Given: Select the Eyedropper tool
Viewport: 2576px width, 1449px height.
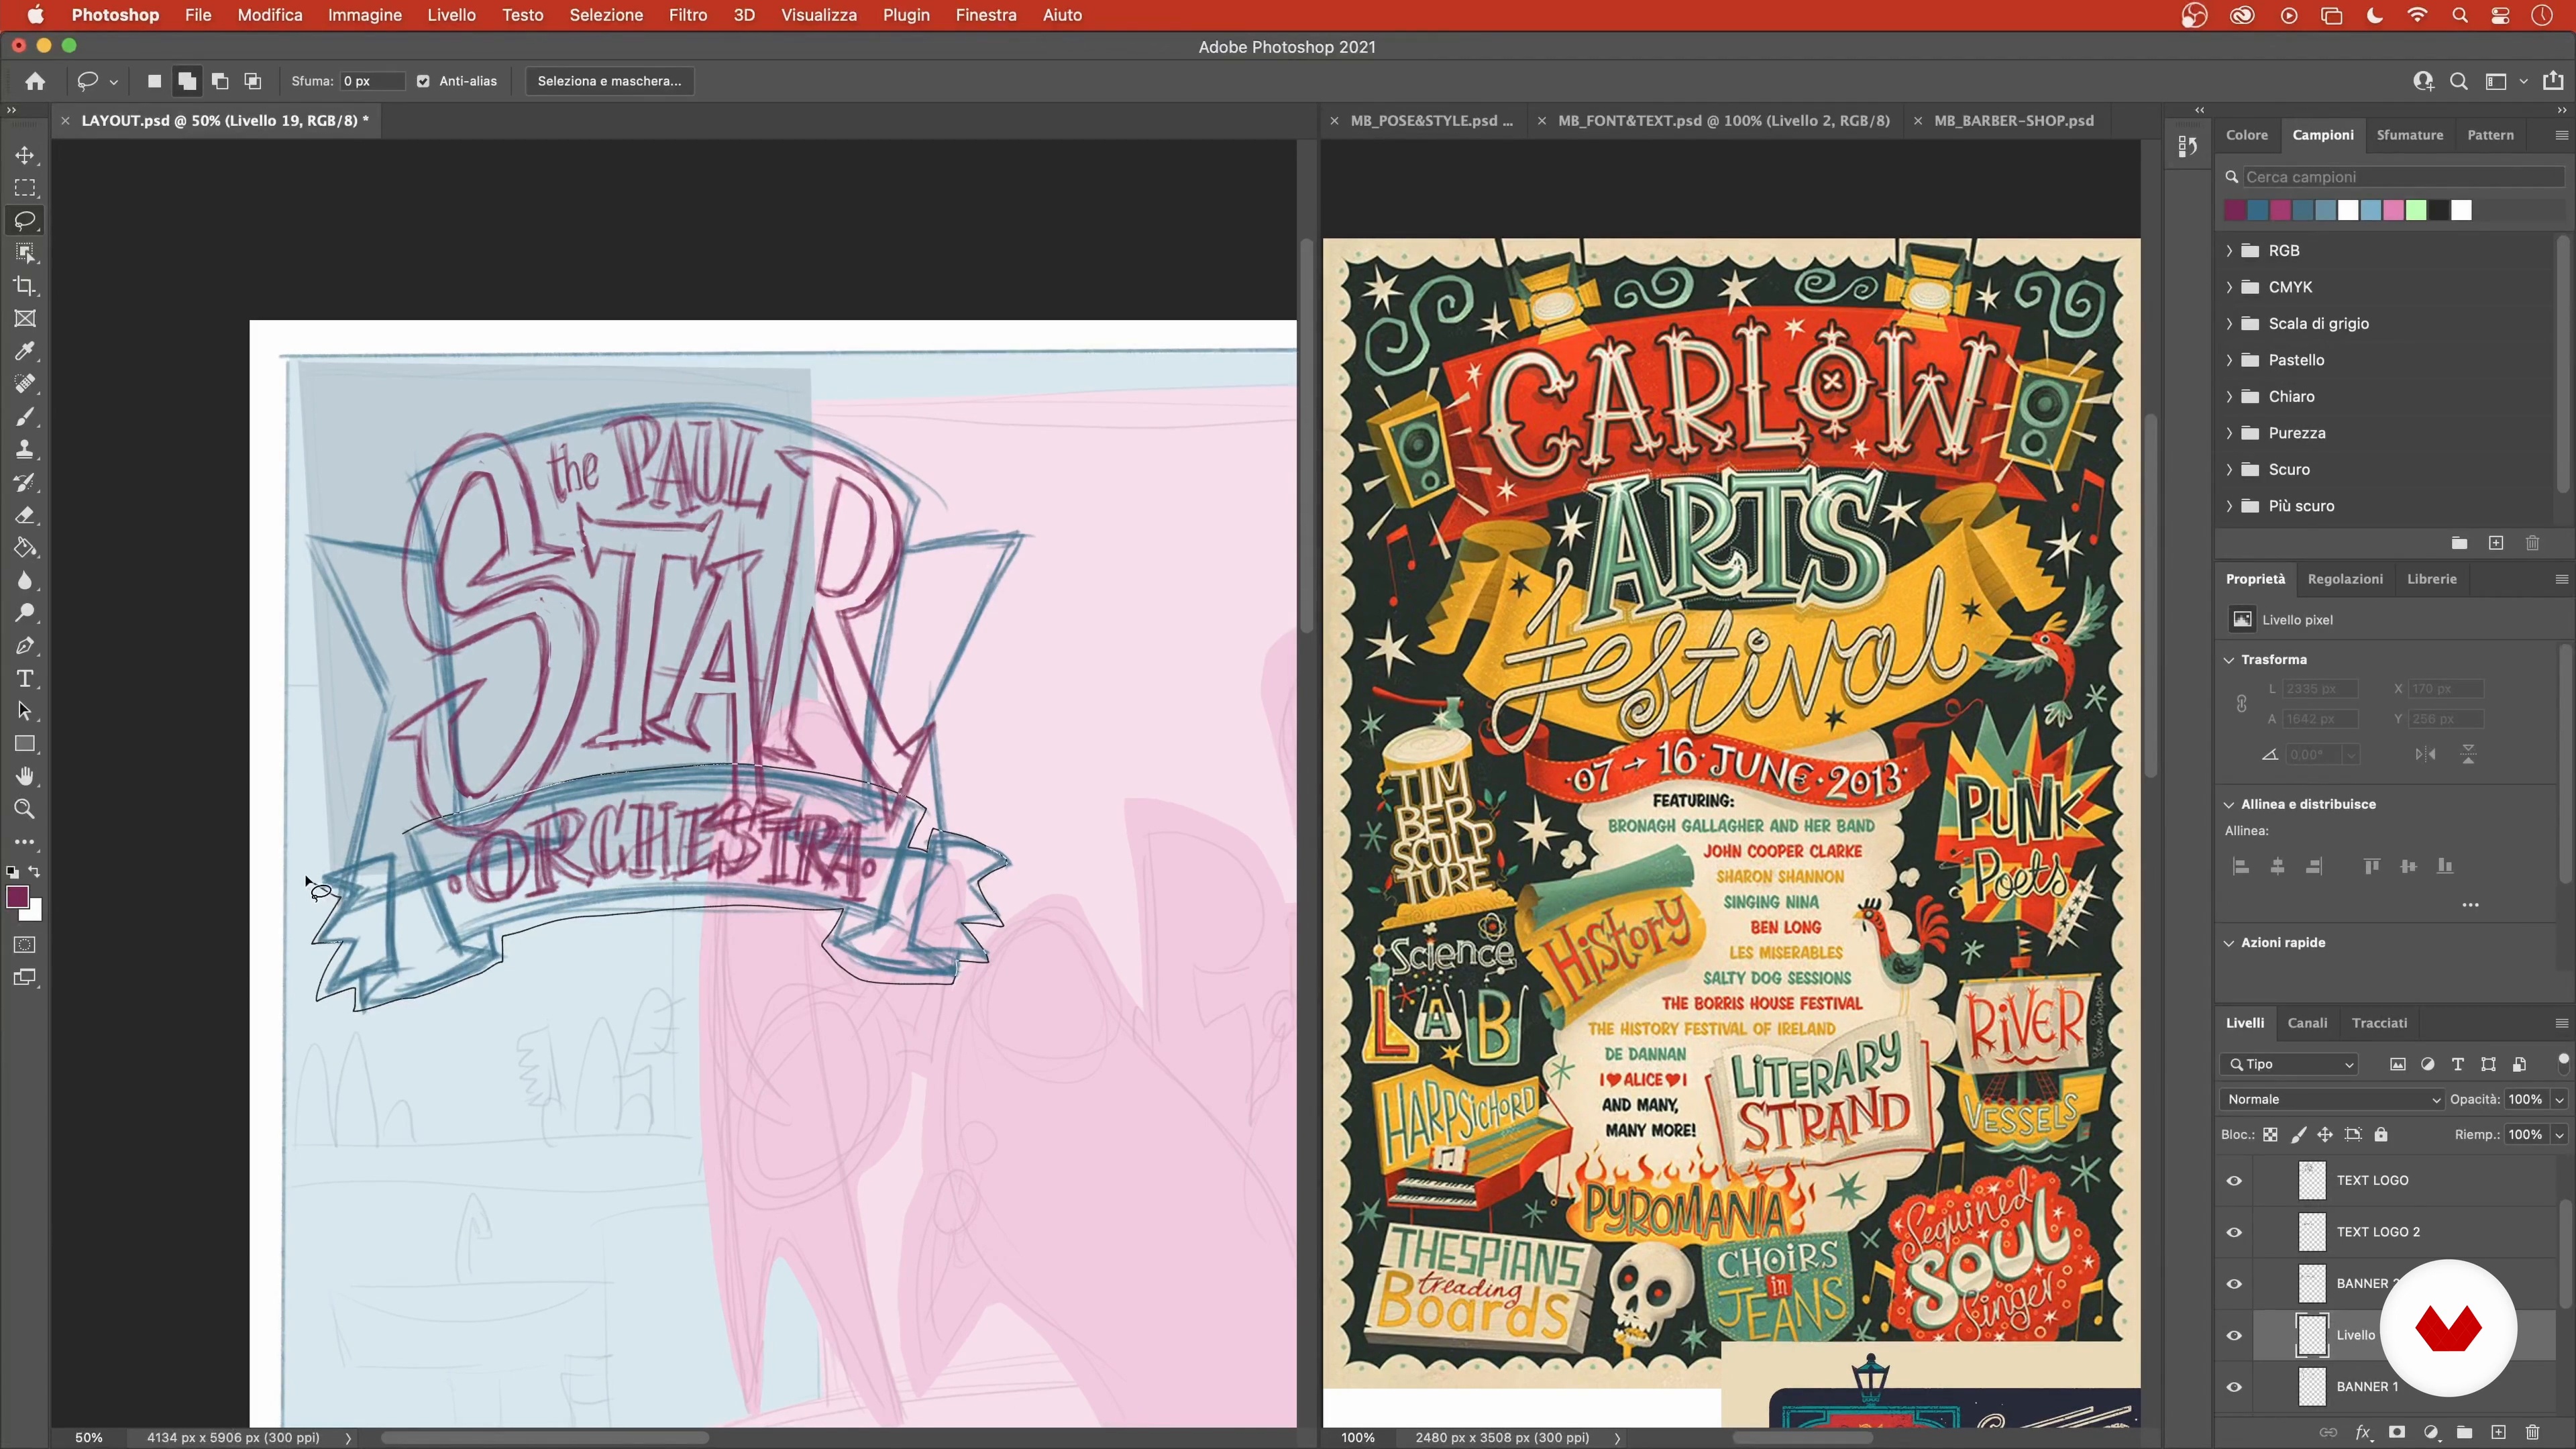Looking at the screenshot, I should click(x=25, y=351).
